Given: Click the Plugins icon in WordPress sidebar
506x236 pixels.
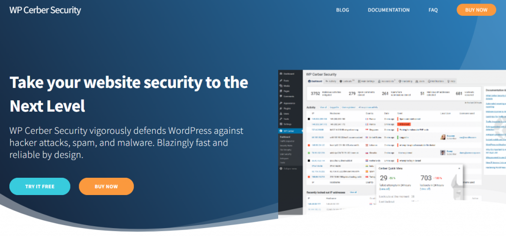Looking at the screenshot, I should pos(281,108).
